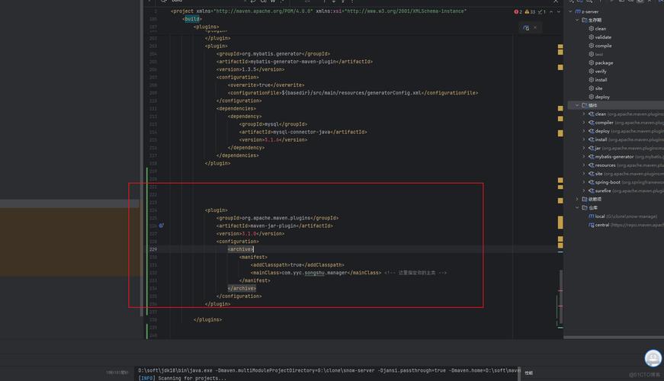The height and width of the screenshot is (381, 664).
Task: Click the package lifecycle goal icon
Action: pyautogui.click(x=591, y=62)
